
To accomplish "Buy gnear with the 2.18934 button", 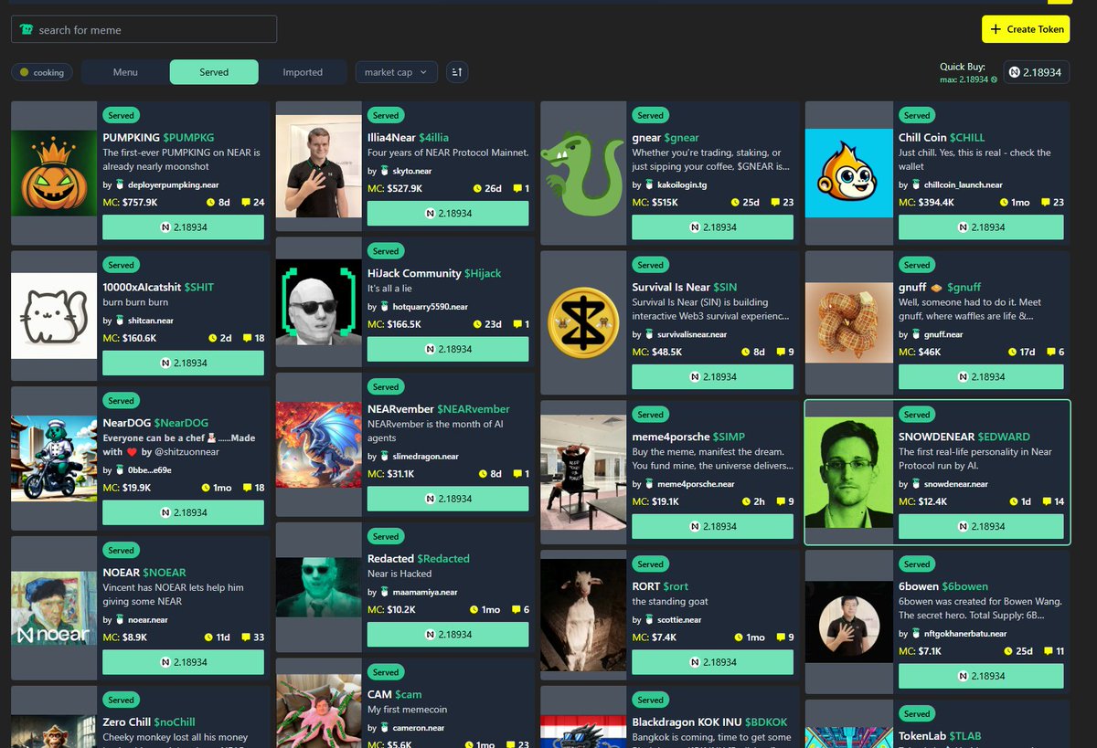I will (712, 227).
